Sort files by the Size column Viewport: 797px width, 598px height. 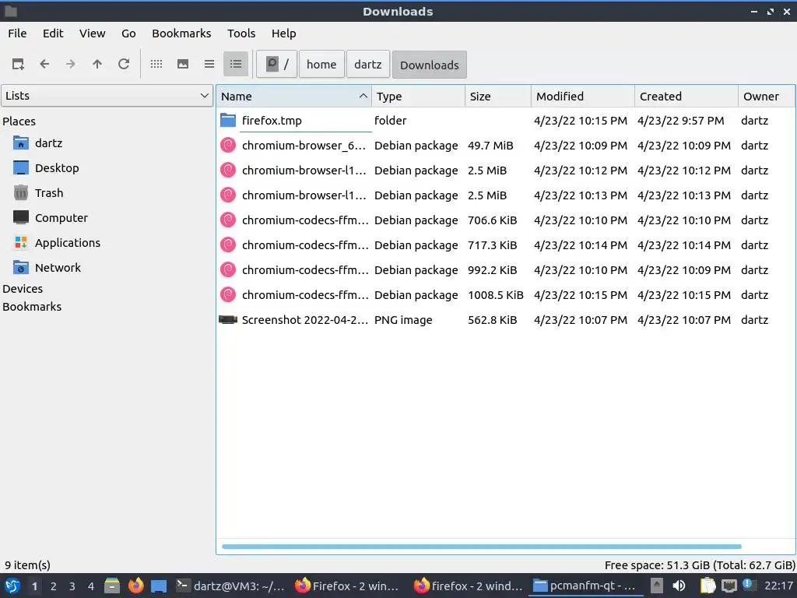[x=497, y=96]
